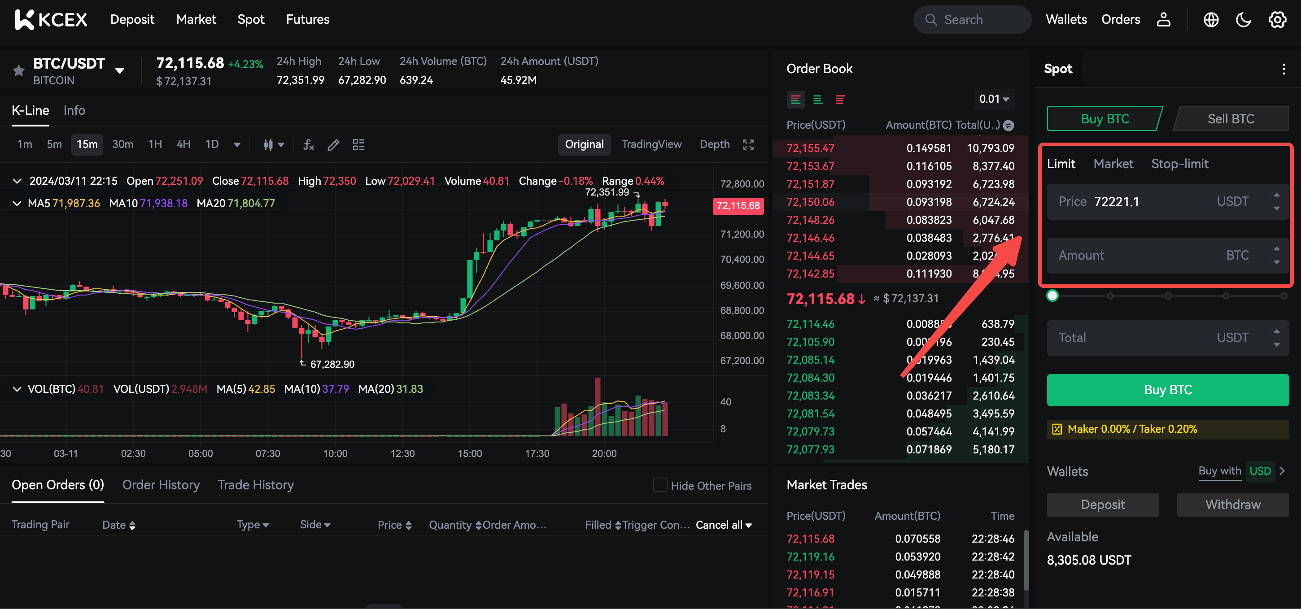Set amount slider to 100% marker
Image resolution: width=1301 pixels, height=609 pixels.
coord(1284,296)
